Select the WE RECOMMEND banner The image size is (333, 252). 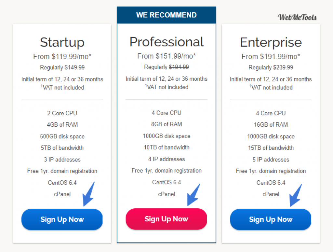pyautogui.click(x=166, y=15)
